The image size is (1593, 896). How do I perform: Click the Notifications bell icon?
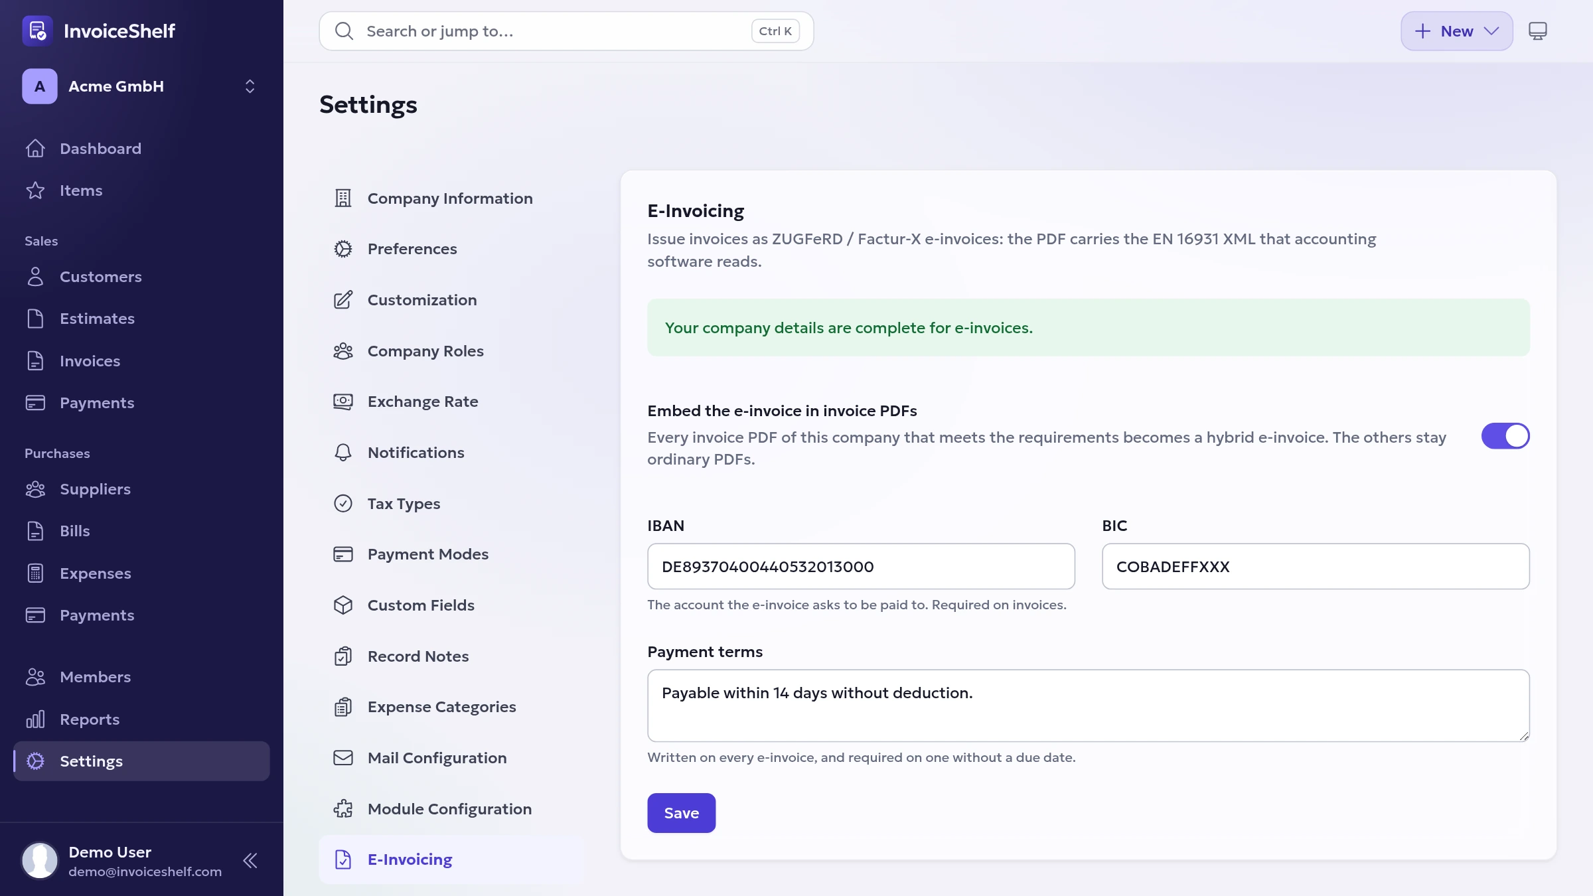point(343,453)
